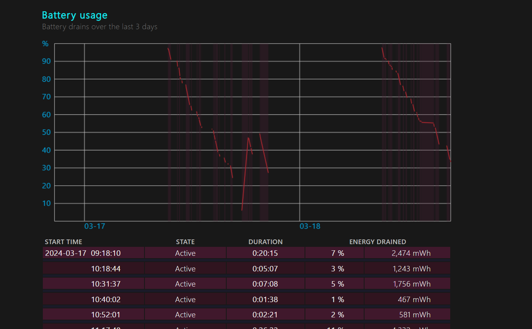Select the Active state in the 10:31:37 row

185,283
